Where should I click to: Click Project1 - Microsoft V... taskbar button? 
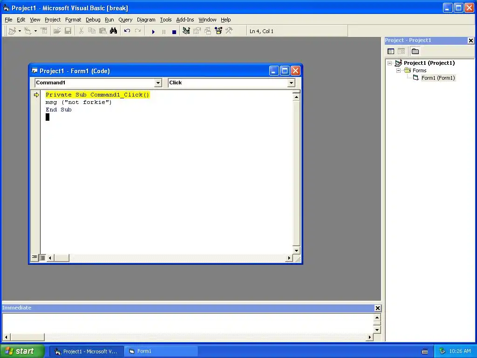[x=86, y=351]
